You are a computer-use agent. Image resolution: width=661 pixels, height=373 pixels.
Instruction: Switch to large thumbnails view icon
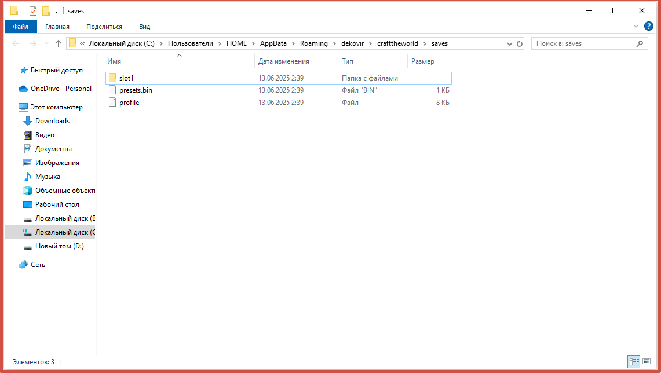click(x=647, y=361)
